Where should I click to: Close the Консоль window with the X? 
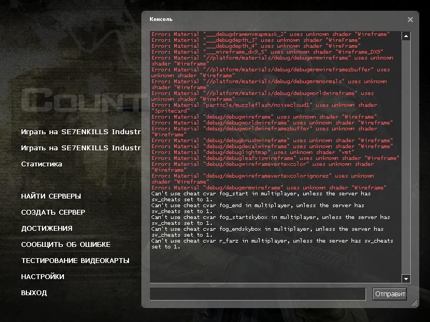(x=410, y=19)
